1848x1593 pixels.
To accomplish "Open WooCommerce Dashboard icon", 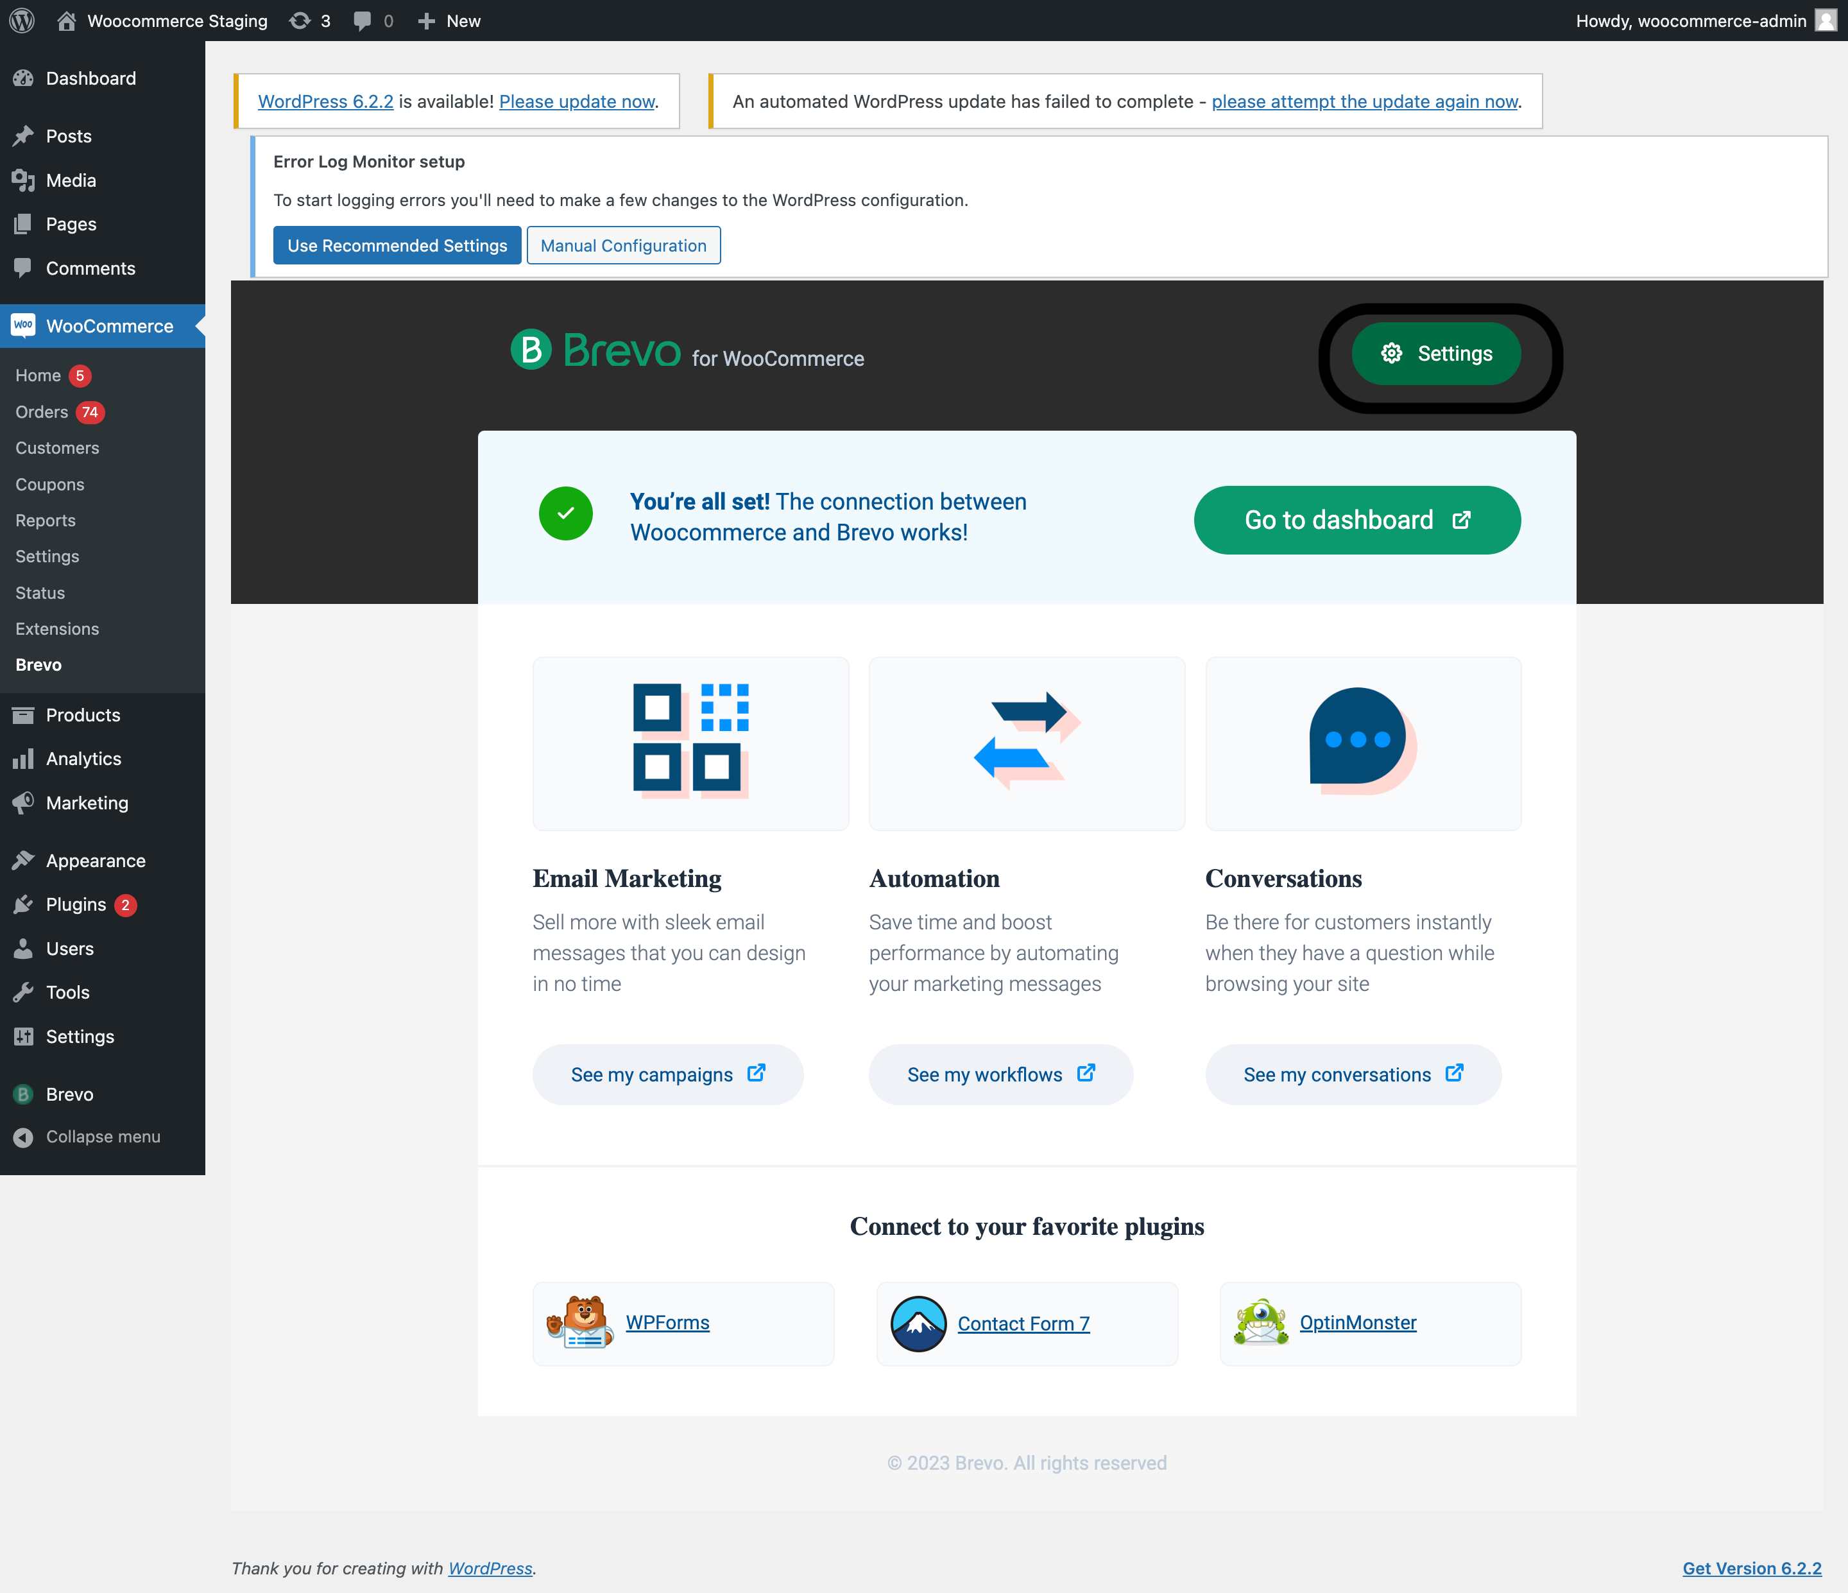I will [22, 325].
